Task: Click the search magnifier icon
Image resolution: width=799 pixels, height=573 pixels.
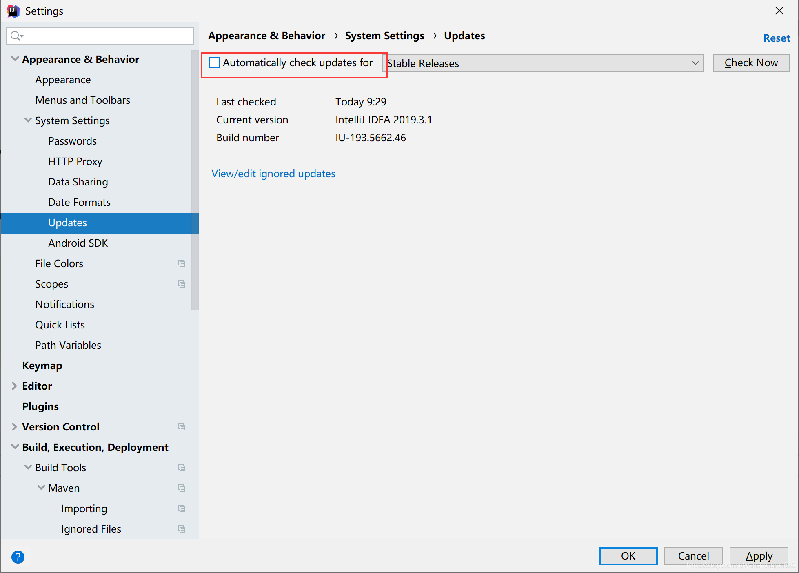Action: pos(16,36)
